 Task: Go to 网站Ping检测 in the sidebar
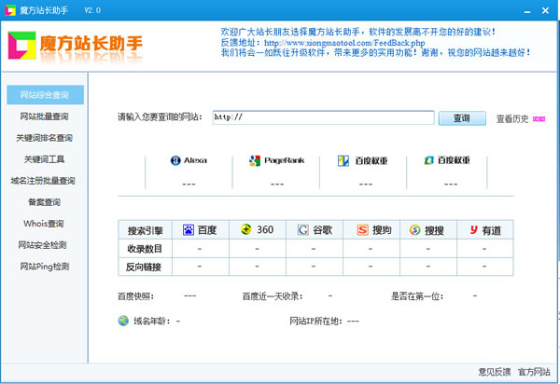[43, 267]
